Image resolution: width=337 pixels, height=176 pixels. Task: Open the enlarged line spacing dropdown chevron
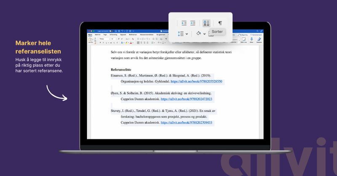click(x=187, y=34)
